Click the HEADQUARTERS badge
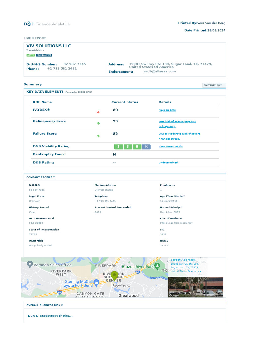Image resolution: width=254 pixels, height=339 pixels. pos(44,55)
